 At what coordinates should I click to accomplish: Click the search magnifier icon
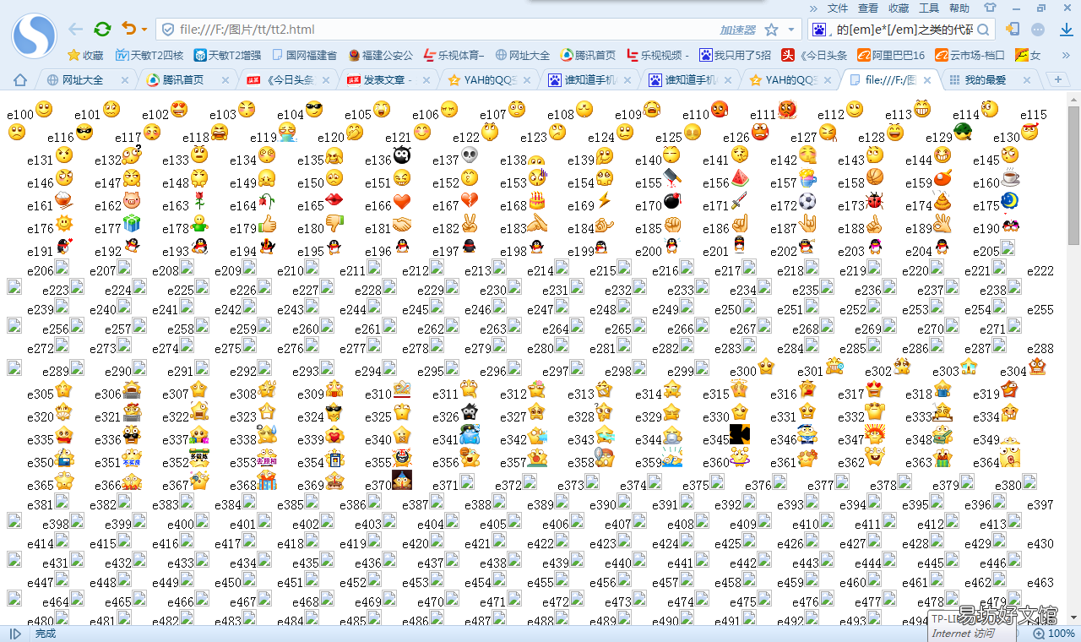(x=985, y=30)
